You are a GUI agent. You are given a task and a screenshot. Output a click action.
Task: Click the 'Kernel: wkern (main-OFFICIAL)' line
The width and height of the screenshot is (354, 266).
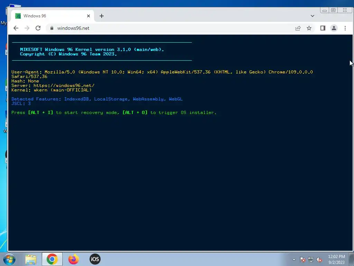point(52,90)
